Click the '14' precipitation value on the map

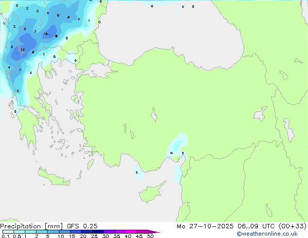click(46, 34)
